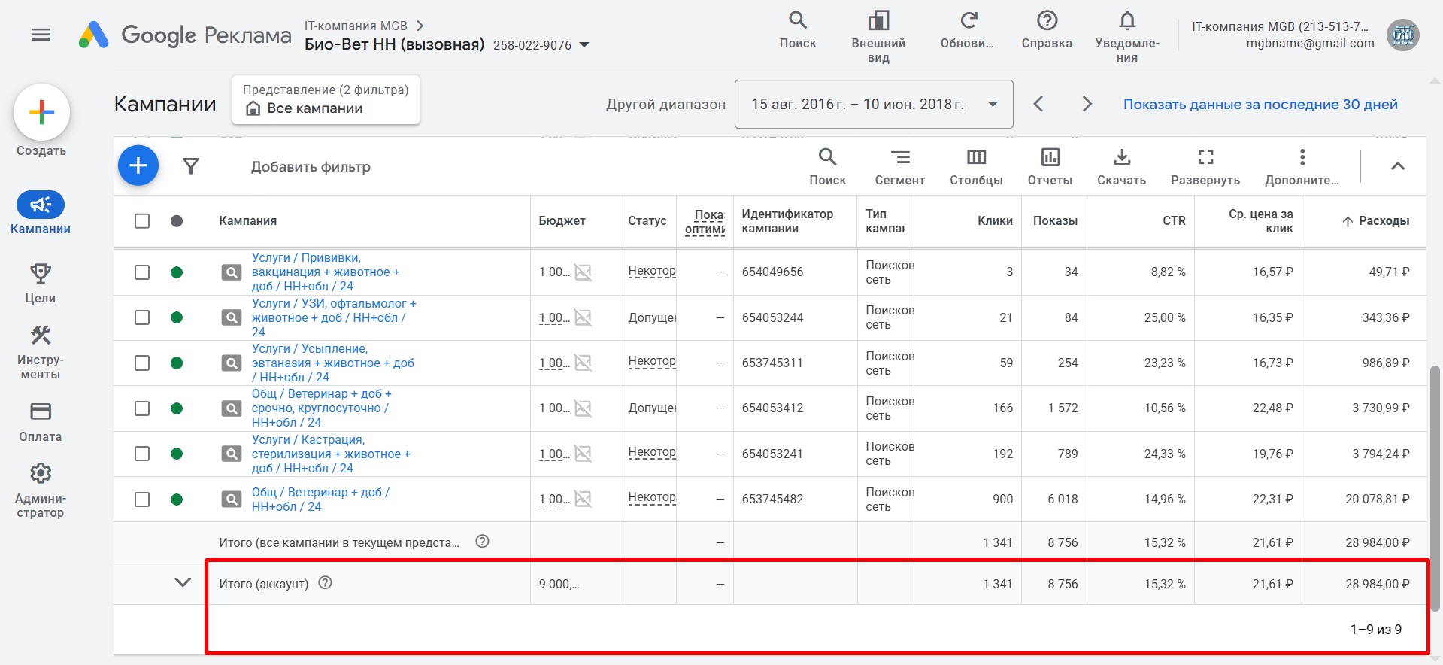Sort by the Бюджет column header
The image size is (1443, 665).
click(x=562, y=221)
